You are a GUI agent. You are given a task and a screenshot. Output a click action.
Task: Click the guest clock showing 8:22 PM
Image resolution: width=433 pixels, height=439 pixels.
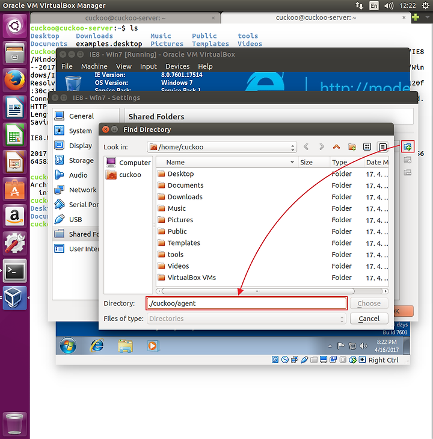pyautogui.click(x=387, y=342)
